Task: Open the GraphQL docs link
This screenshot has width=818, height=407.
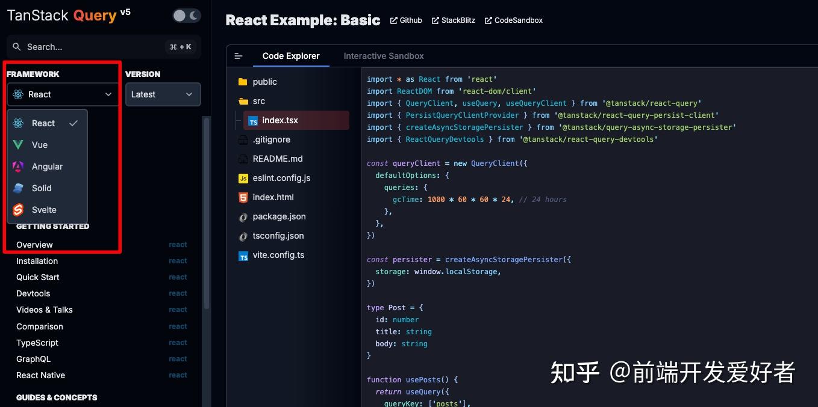Action: pyautogui.click(x=33, y=359)
